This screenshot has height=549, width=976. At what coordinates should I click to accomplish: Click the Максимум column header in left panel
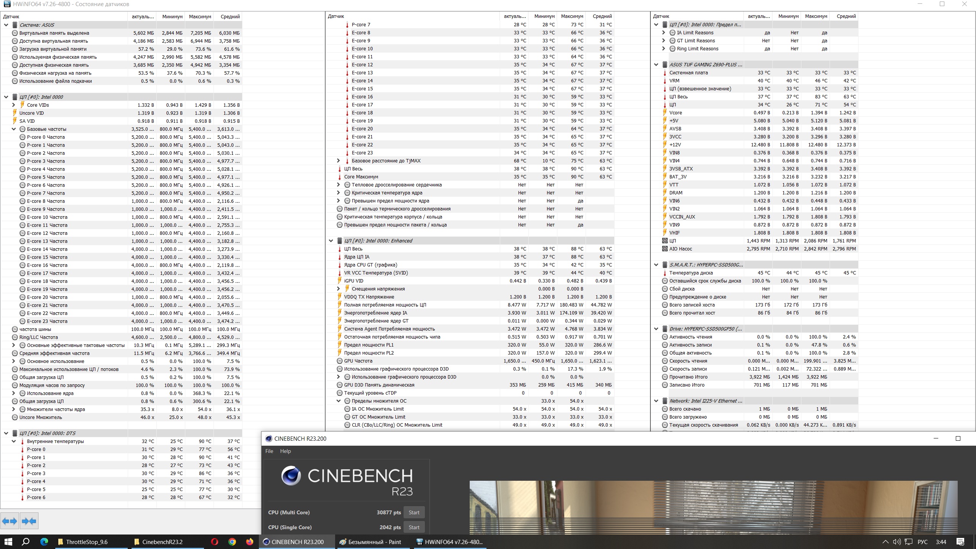[x=200, y=17]
